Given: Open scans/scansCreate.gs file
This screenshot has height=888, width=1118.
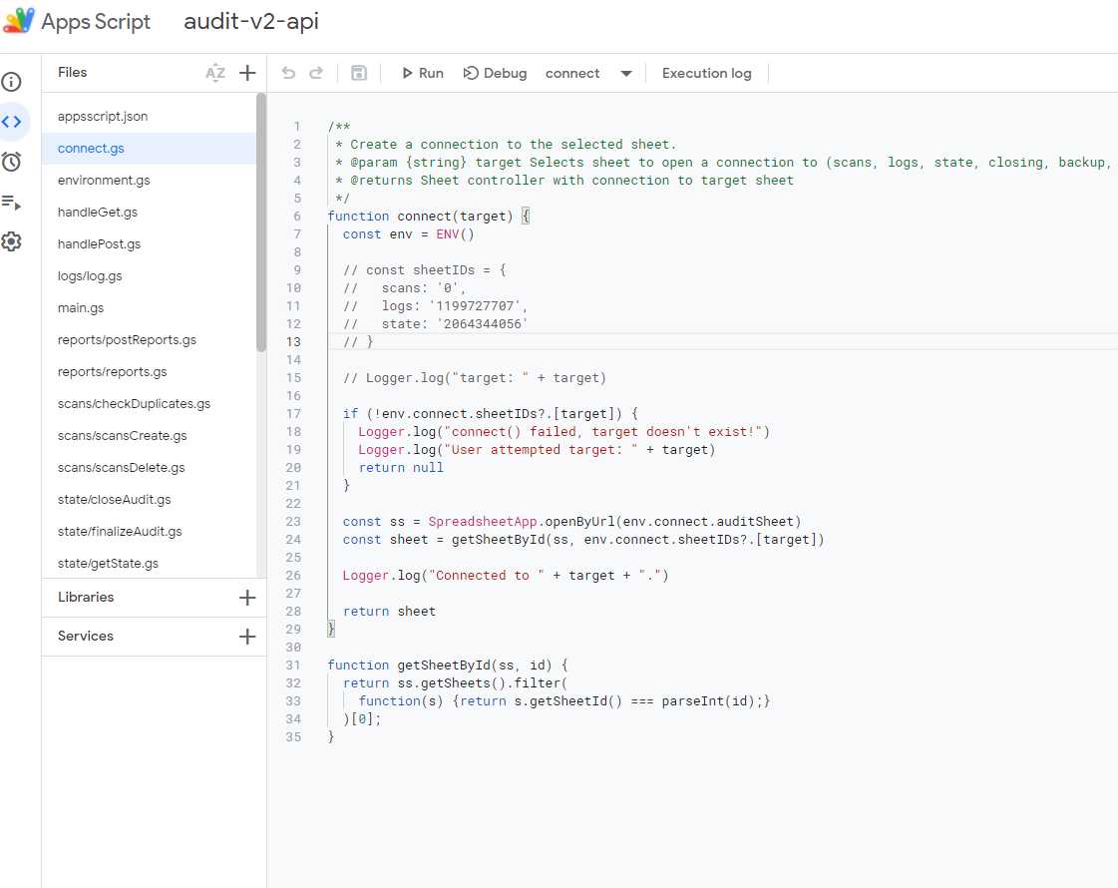Looking at the screenshot, I should tap(122, 436).
